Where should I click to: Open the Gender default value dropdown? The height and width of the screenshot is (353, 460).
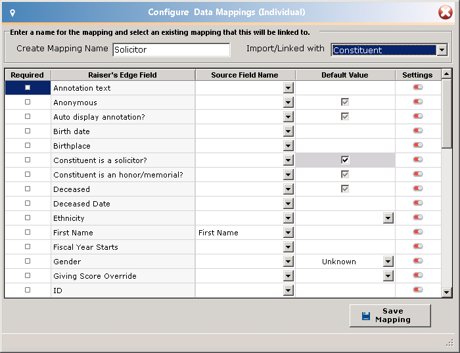tap(388, 262)
